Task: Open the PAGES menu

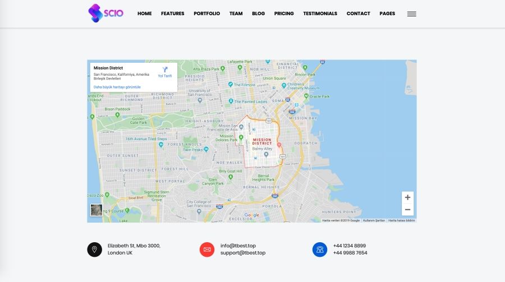Action: [x=387, y=13]
